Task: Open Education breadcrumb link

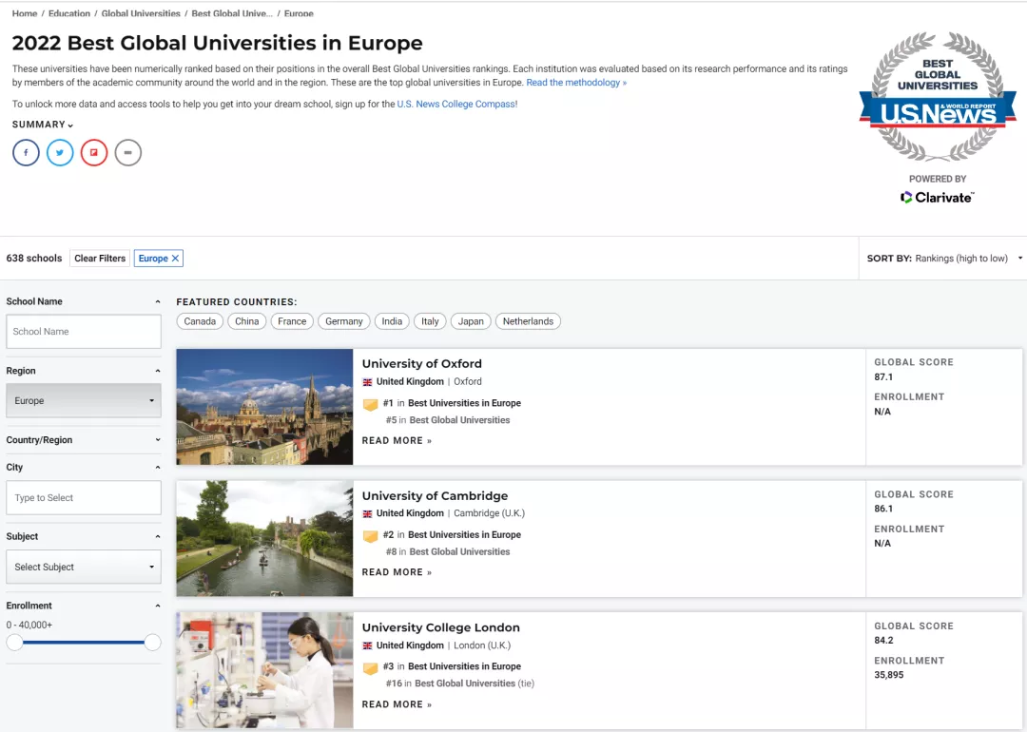Action: 69,13
